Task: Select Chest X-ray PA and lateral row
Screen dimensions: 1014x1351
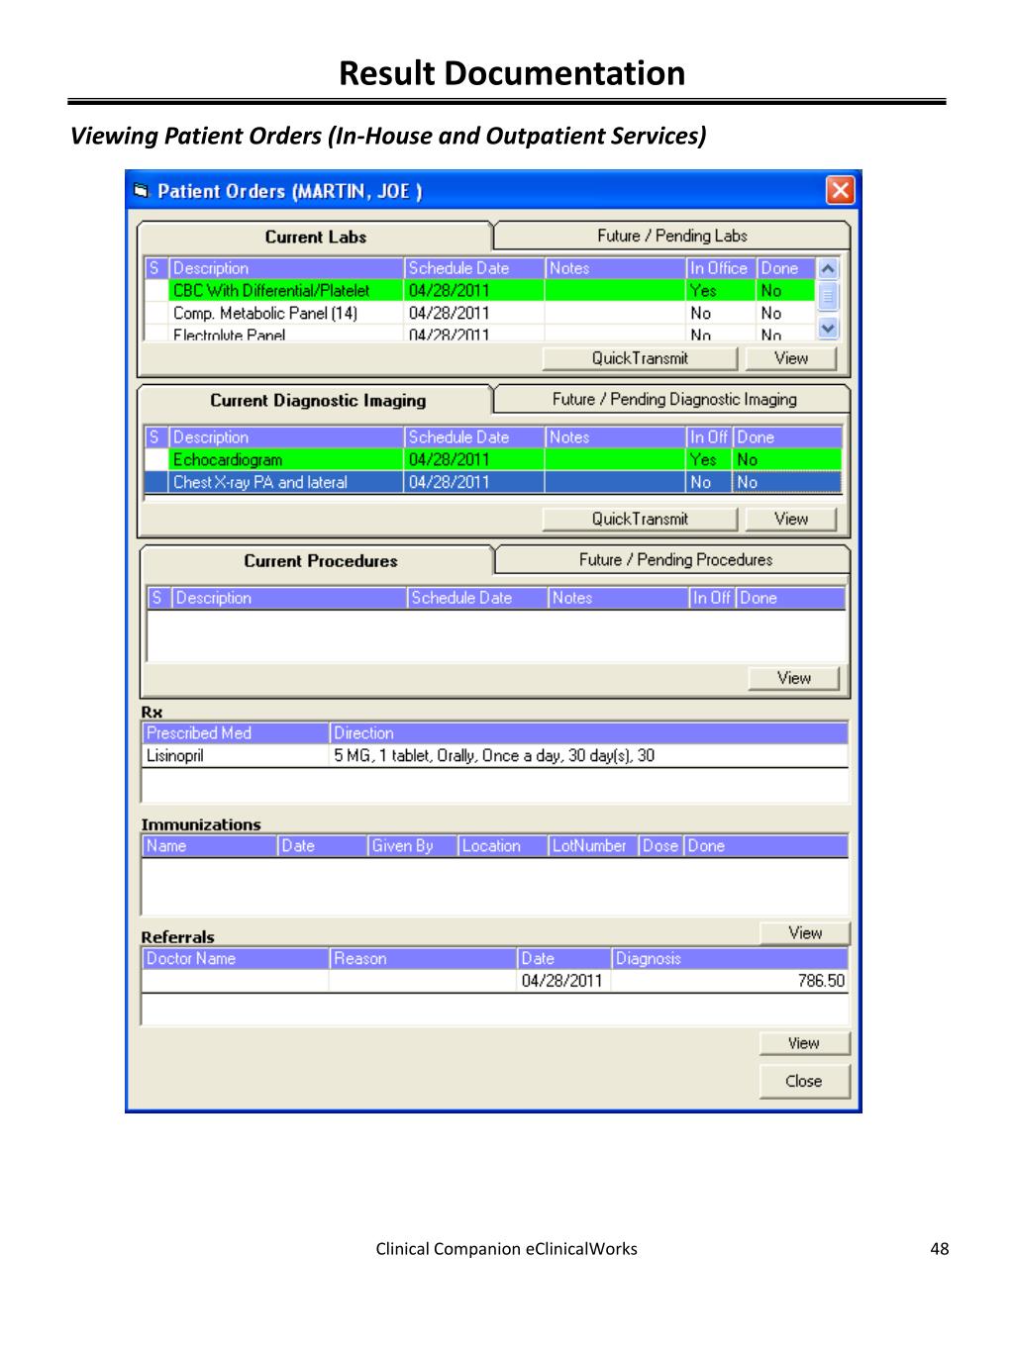Action: point(259,483)
